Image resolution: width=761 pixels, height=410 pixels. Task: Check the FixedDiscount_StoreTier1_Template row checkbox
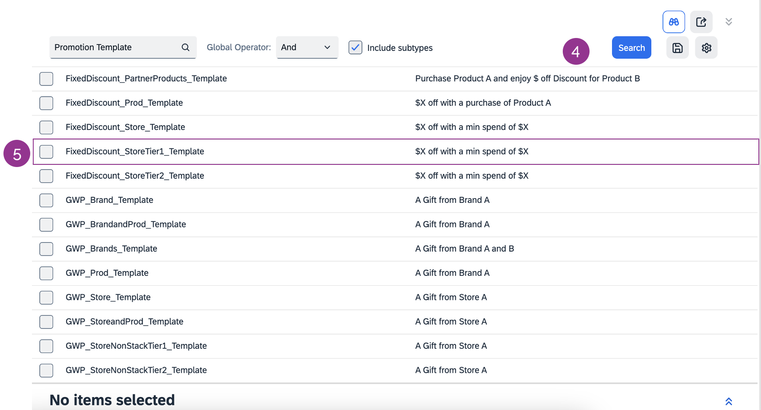(46, 151)
